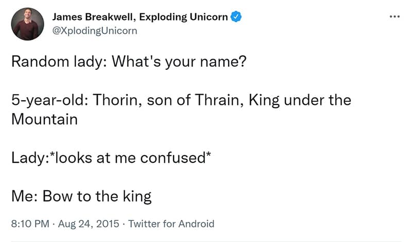Click the line 'Random lady: What's your name?'
This screenshot has width=412, height=242.
(129, 62)
